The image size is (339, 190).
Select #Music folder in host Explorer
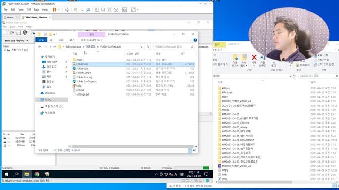226,88
